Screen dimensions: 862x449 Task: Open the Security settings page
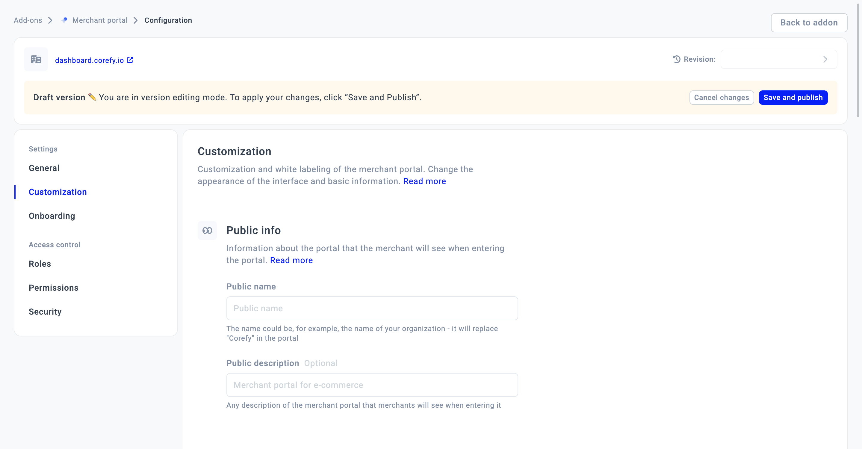(45, 311)
